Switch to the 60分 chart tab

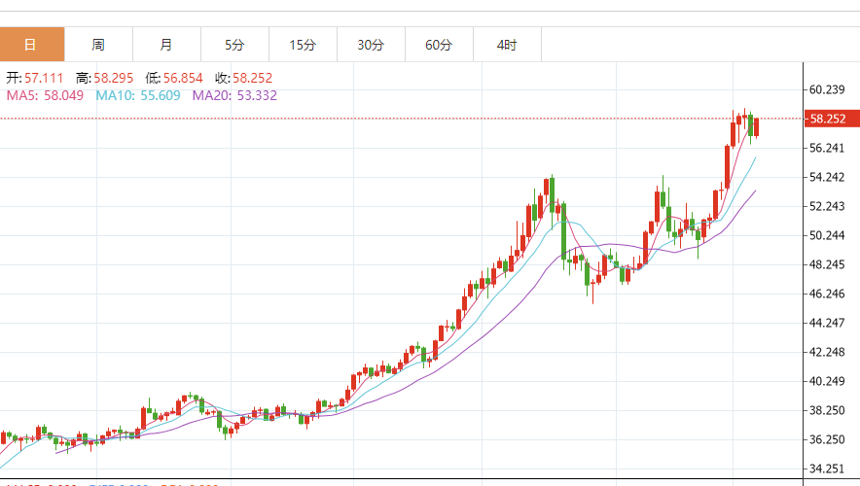pyautogui.click(x=439, y=45)
